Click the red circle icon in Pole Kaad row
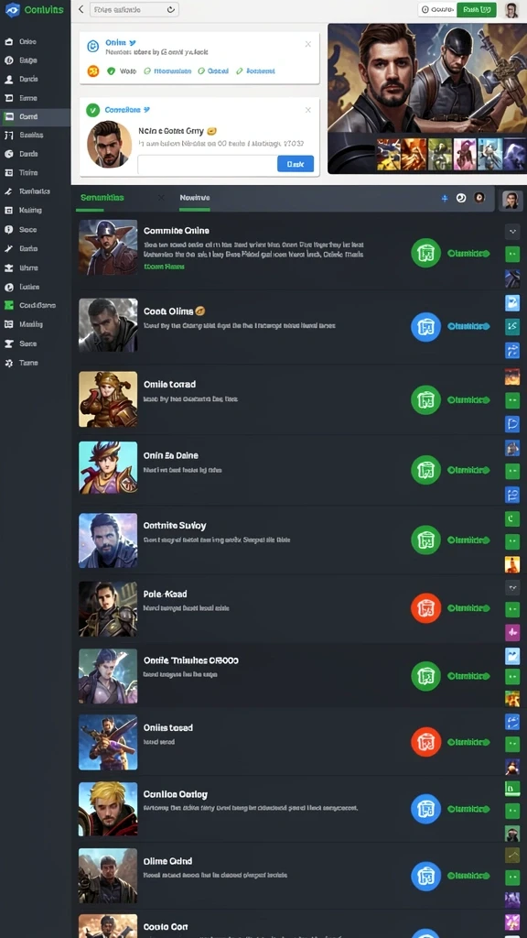Screen dimensions: 527x938 pyautogui.click(x=426, y=608)
